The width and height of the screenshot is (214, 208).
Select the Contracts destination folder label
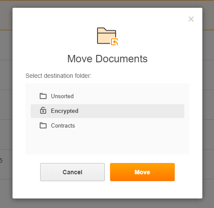click(63, 125)
